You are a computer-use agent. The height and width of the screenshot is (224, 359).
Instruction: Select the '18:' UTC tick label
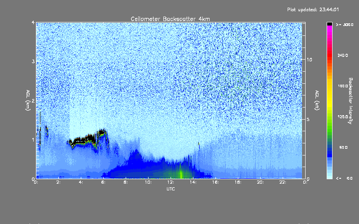[238, 182]
